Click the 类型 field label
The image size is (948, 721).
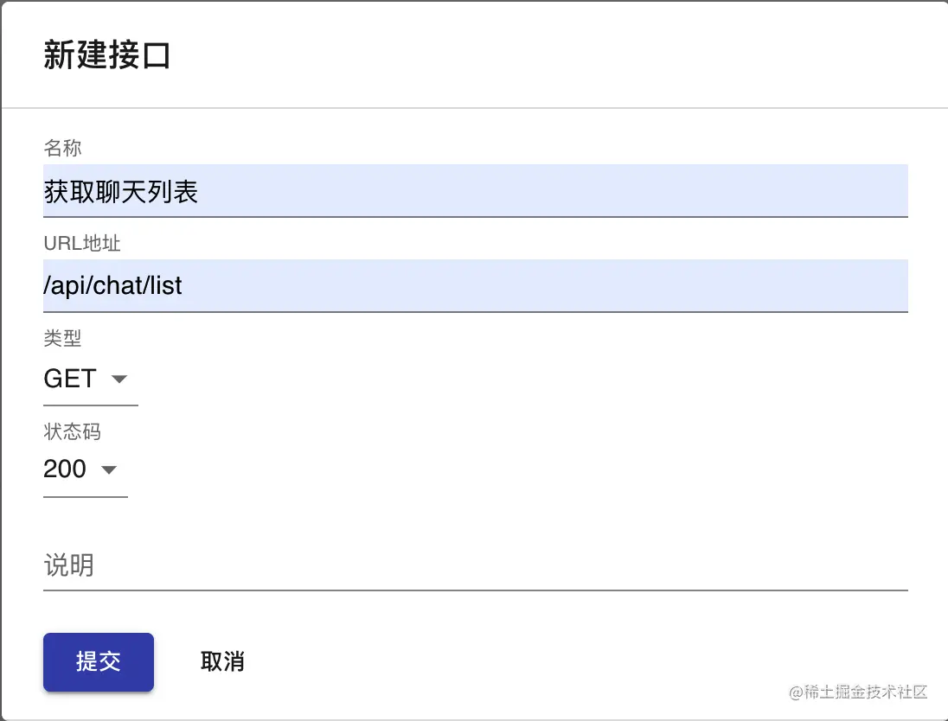[62, 338]
